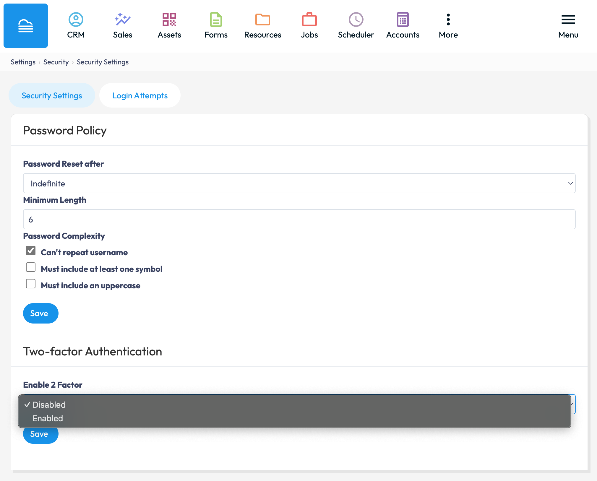Uncheck Can't repeat username
Viewport: 597px width, 481px height.
click(31, 251)
